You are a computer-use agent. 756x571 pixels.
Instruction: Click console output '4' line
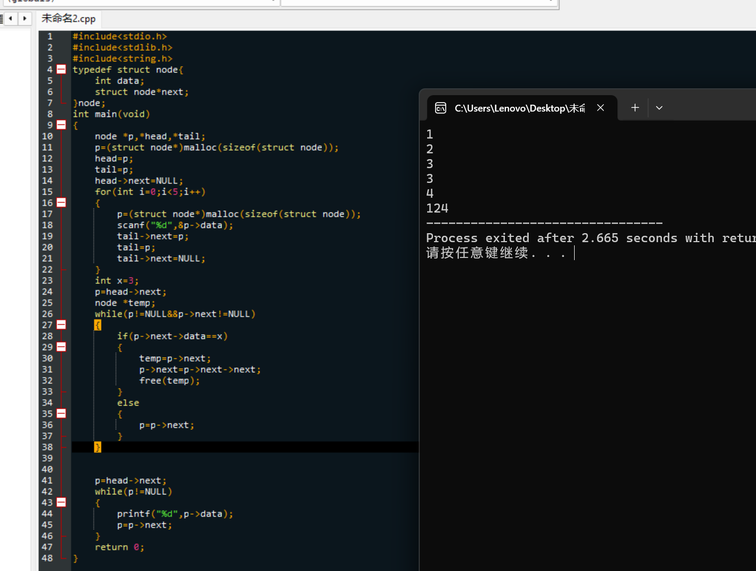pyautogui.click(x=430, y=194)
